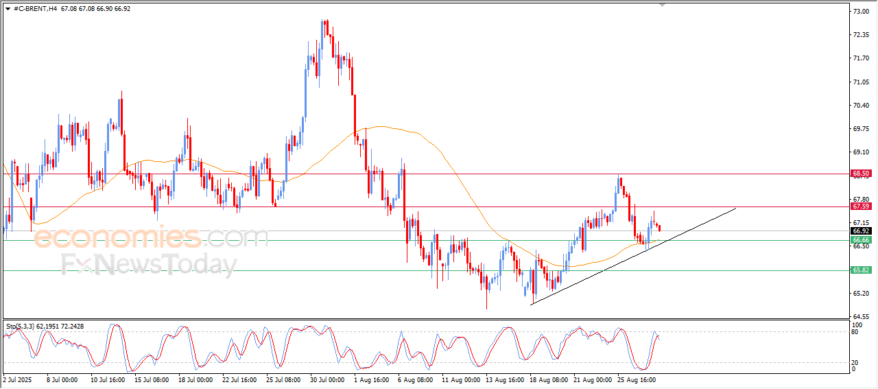The image size is (878, 389).
Task: Click the 18 Aug 08:00 time label
Action: coord(549,379)
